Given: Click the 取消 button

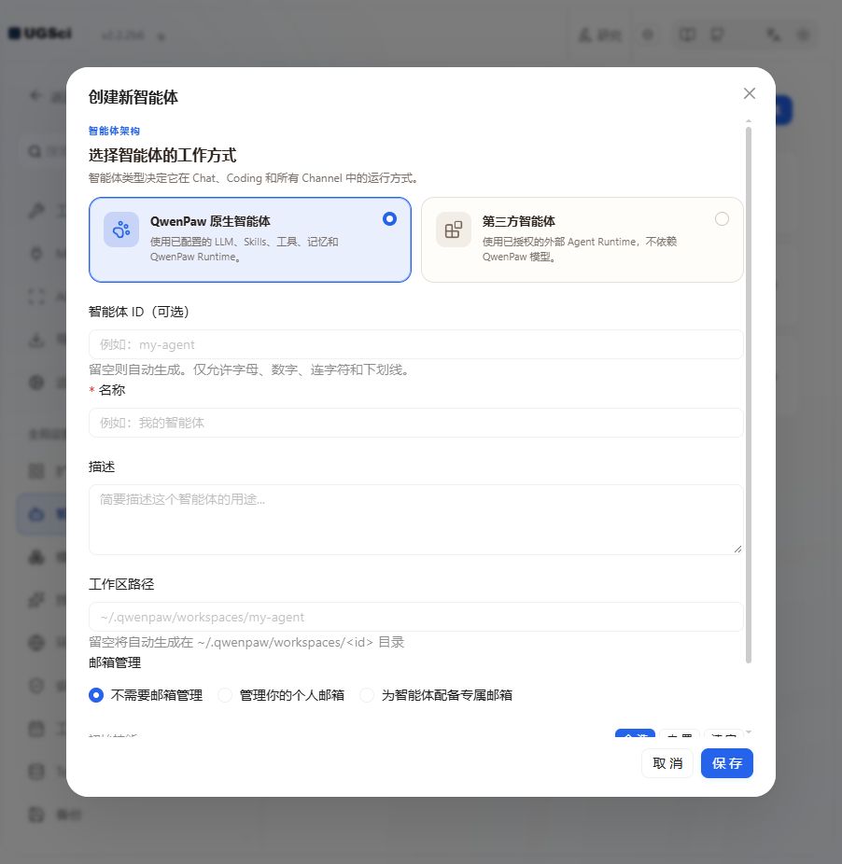Looking at the screenshot, I should click(667, 763).
